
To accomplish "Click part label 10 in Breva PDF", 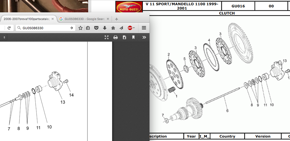I will (x=49, y=127).
